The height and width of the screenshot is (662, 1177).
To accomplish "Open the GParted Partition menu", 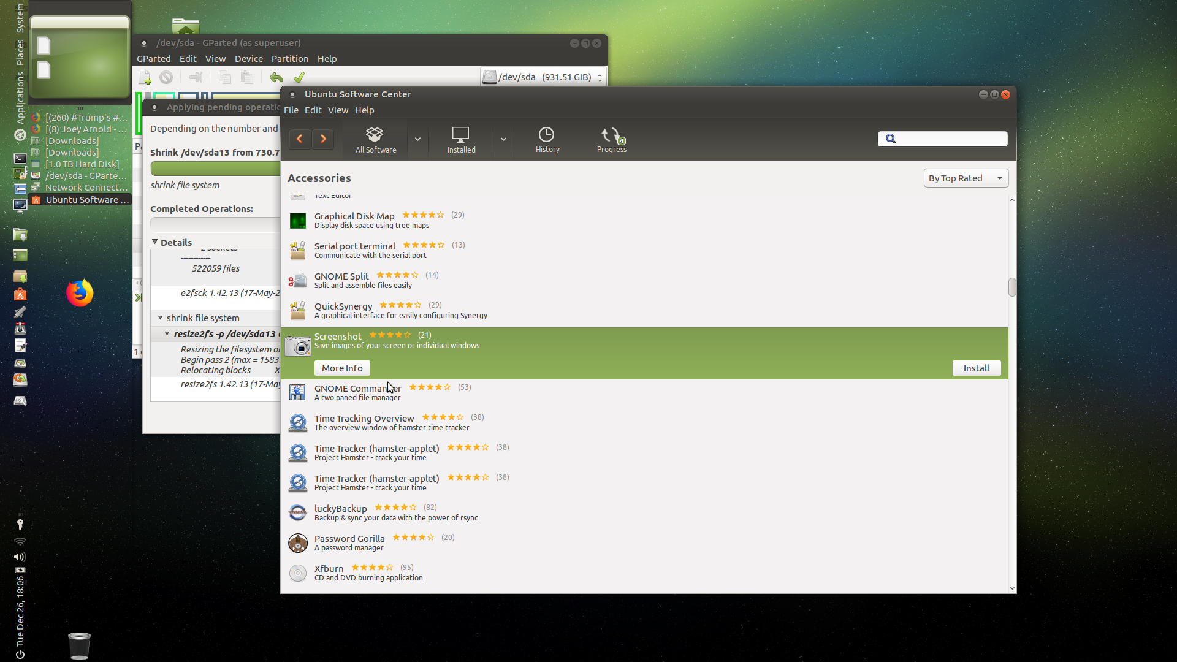I will click(289, 58).
